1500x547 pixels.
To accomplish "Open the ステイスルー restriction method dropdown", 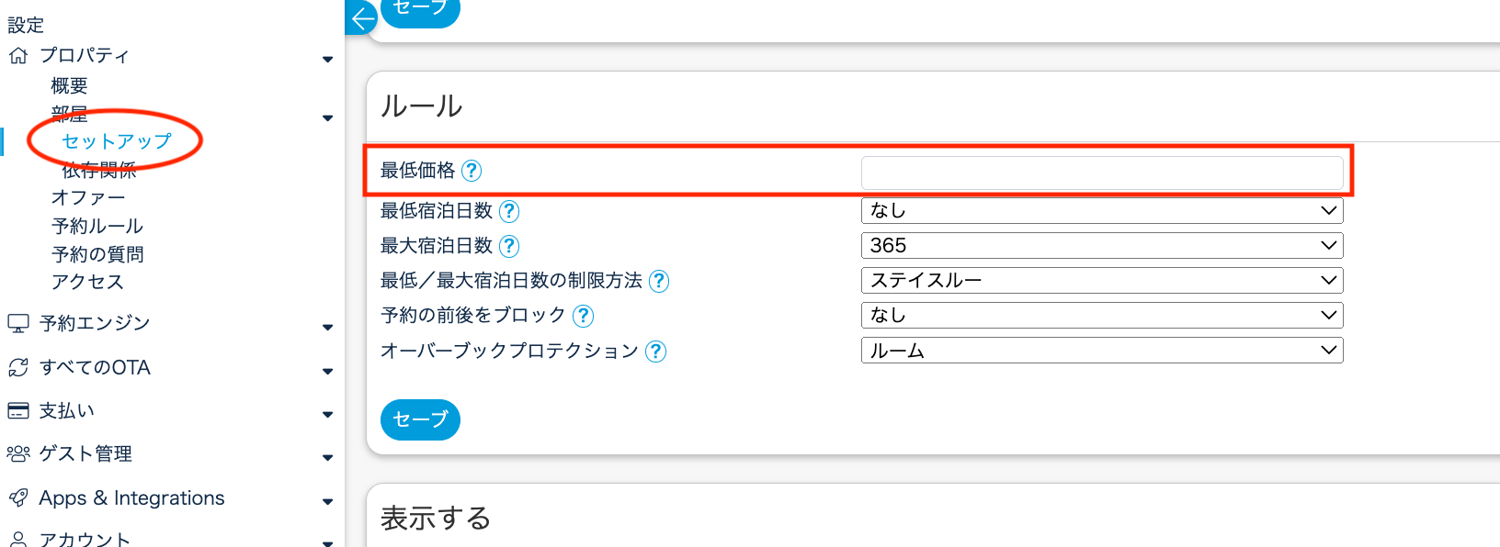I will click(1101, 281).
